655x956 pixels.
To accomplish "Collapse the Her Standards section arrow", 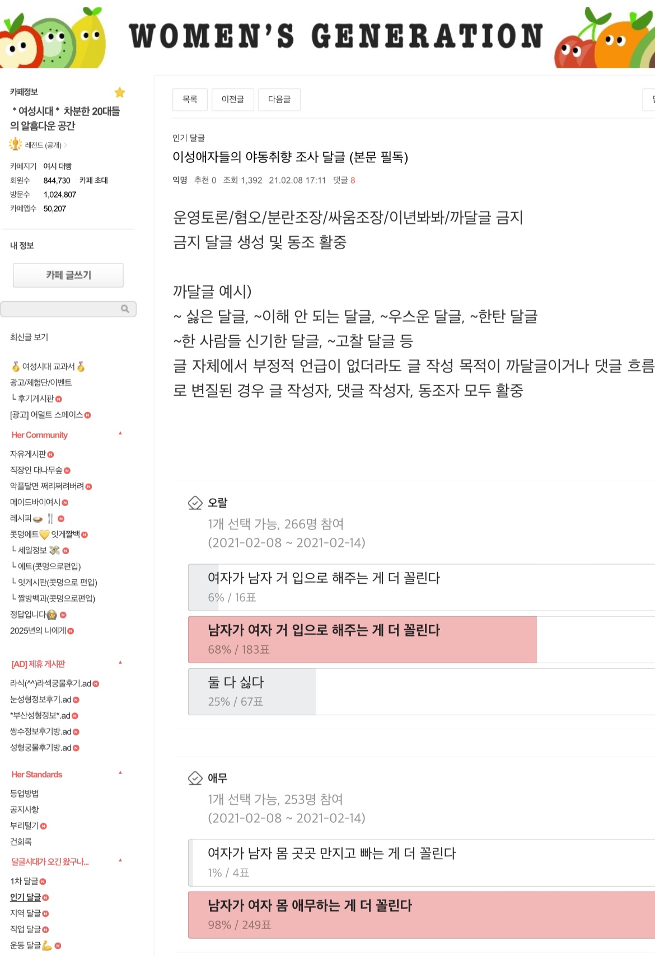I will point(120,773).
